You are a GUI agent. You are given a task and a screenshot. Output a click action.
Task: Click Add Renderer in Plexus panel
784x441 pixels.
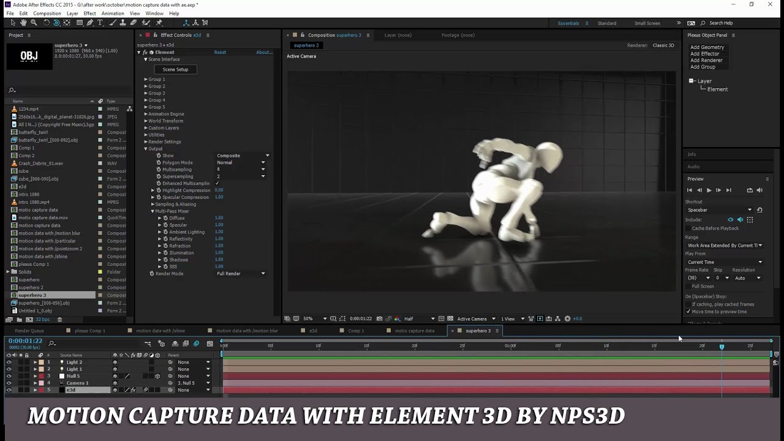706,60
